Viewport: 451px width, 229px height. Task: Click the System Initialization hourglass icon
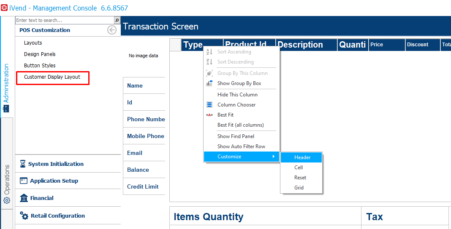[23, 164]
